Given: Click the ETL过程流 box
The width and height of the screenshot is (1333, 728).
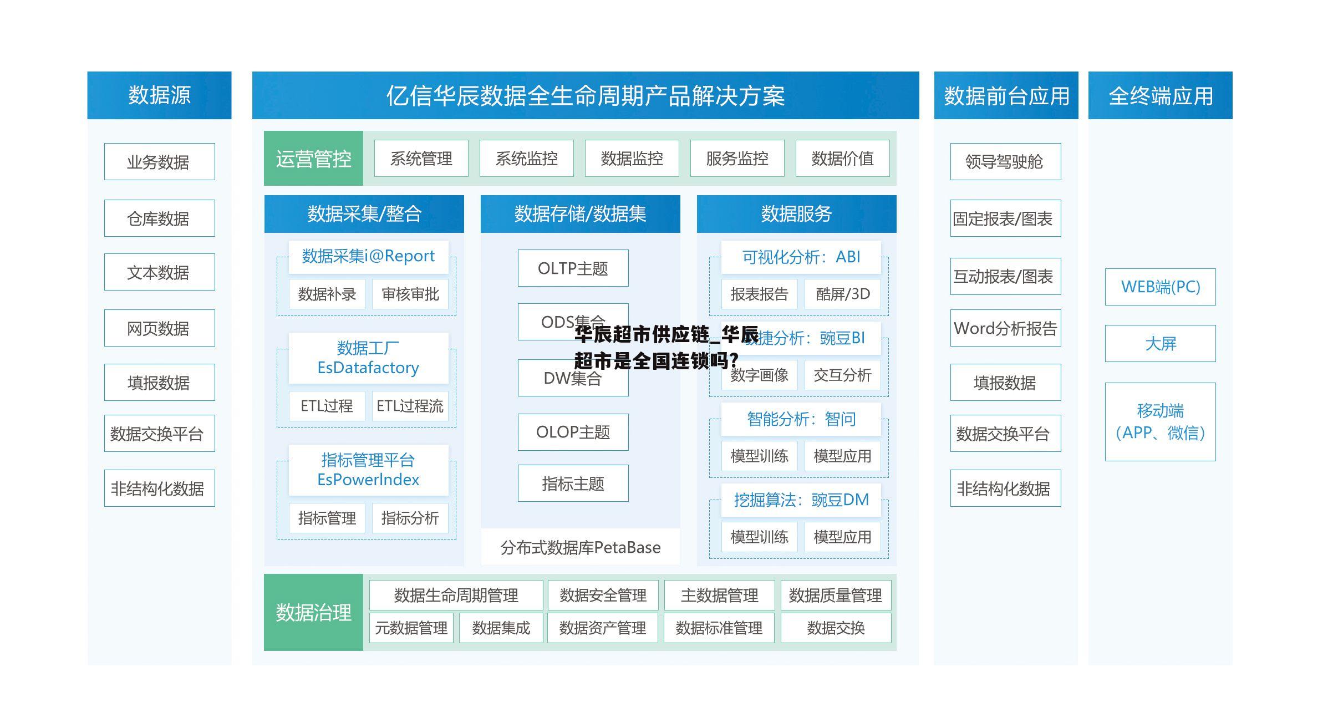Looking at the screenshot, I should pos(410,406).
